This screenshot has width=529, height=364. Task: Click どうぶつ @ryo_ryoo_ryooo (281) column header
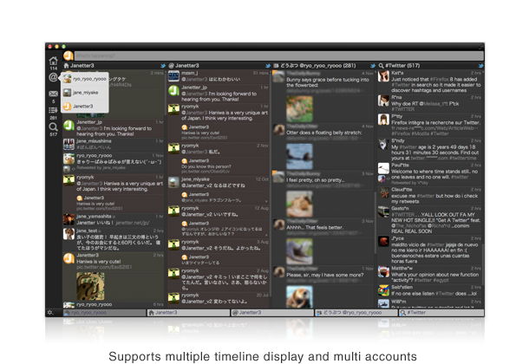click(x=317, y=66)
